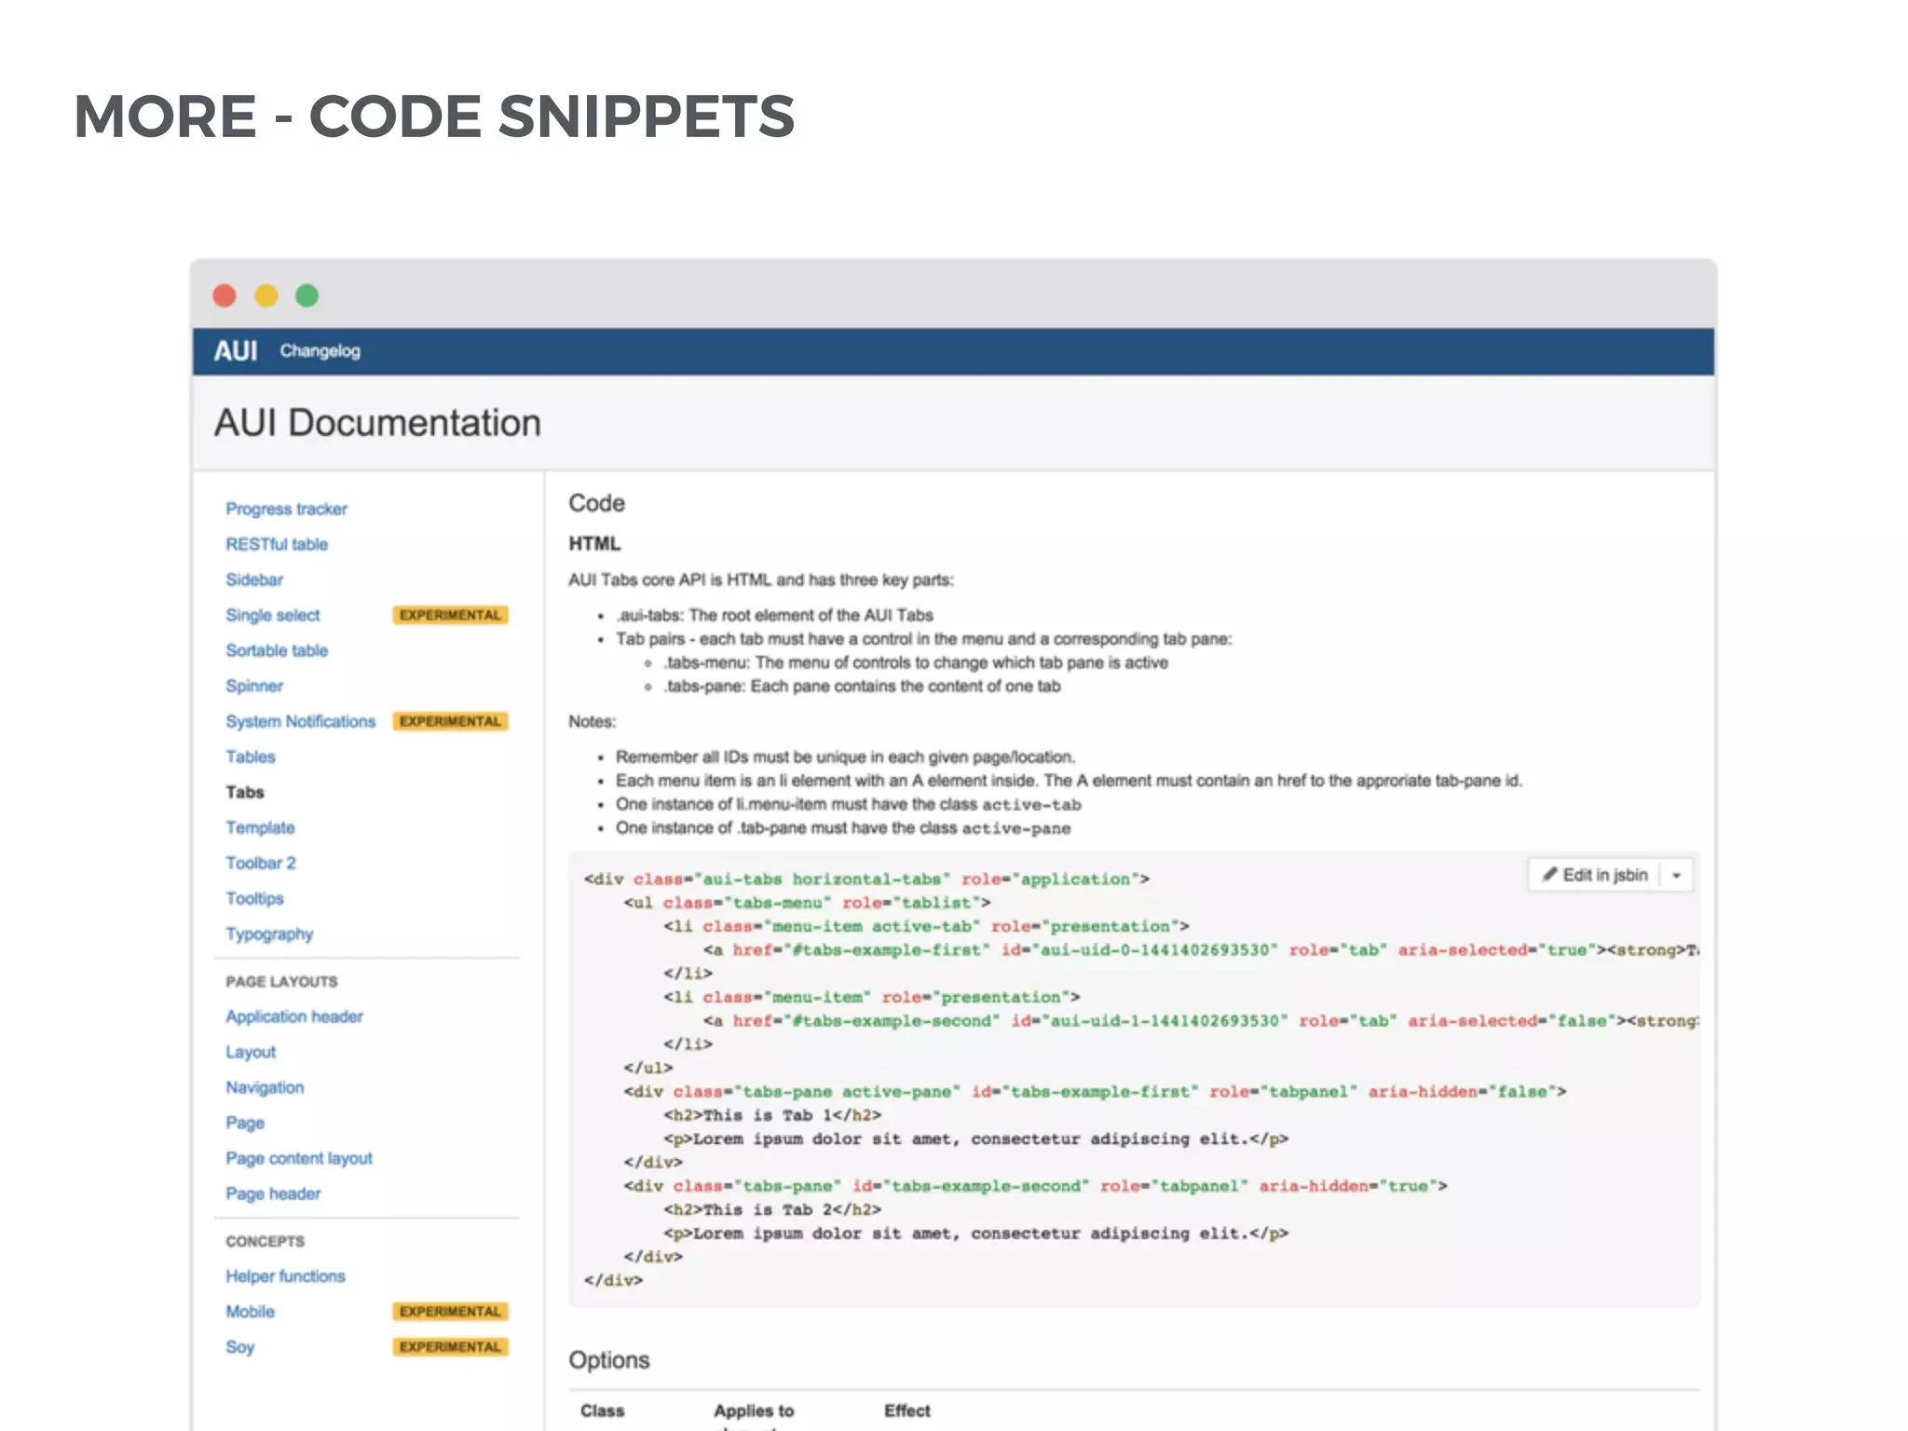
Task: Open the Page link under Page Layouts
Action: (245, 1123)
